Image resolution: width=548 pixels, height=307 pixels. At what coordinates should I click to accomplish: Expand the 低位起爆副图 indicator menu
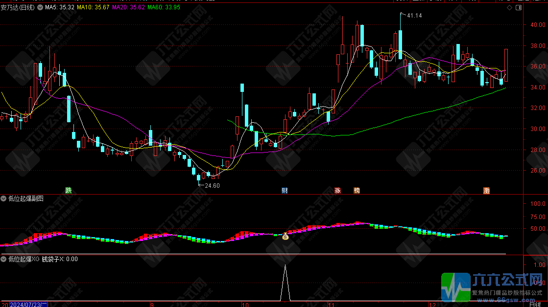pos(4,198)
